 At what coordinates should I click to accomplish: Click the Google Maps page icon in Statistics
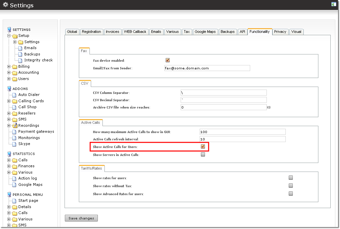[15, 185]
